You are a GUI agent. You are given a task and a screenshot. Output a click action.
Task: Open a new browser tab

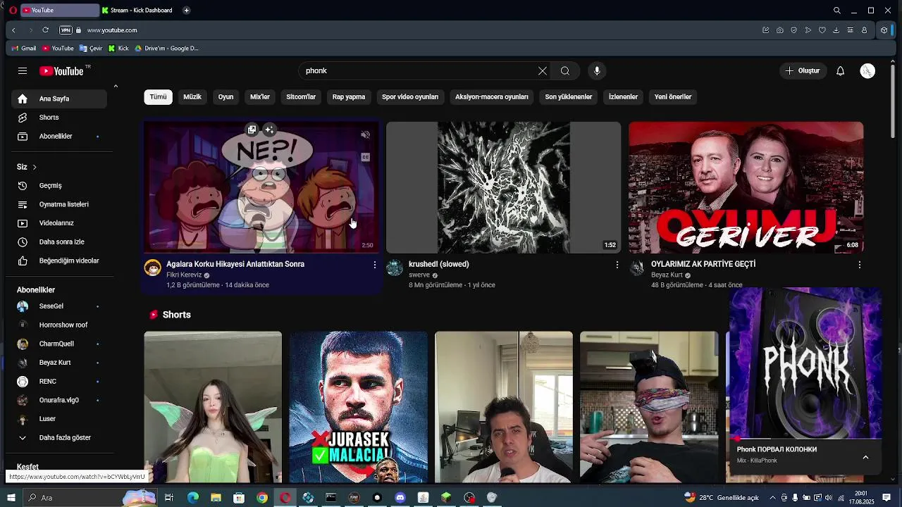coord(186,11)
